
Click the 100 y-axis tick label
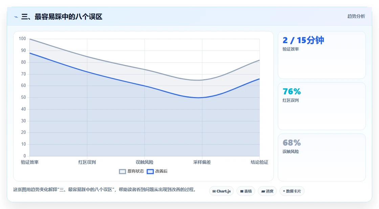(x=22, y=39)
